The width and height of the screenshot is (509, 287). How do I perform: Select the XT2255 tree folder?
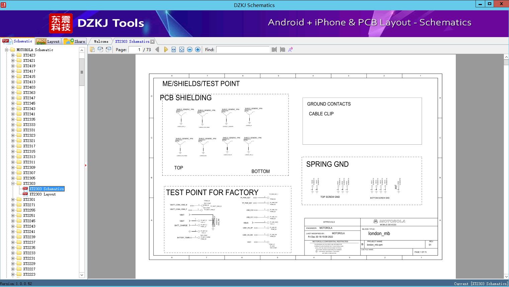coord(29,210)
